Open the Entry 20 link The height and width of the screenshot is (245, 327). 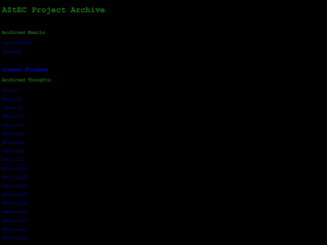12,99
